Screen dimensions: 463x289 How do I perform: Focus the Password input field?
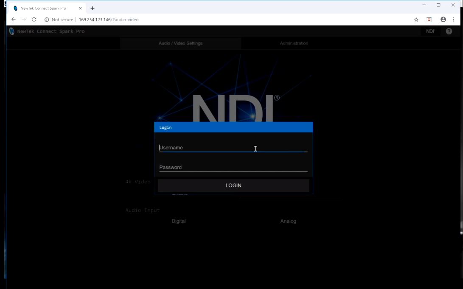[x=233, y=167]
